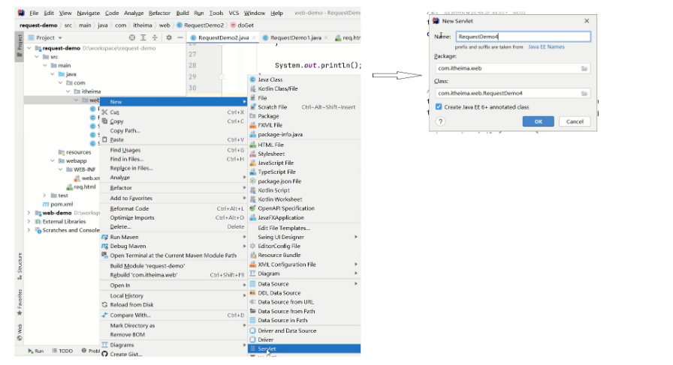The height and width of the screenshot is (365, 673).
Task: Collapse the main folder node
Action: (x=44, y=65)
